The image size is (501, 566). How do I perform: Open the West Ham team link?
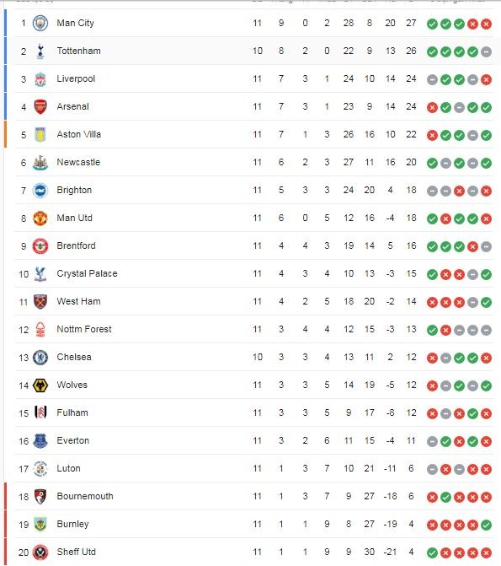[79, 301]
